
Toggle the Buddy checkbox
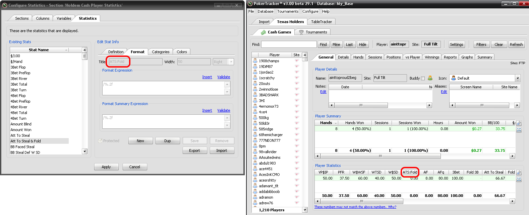423,78
